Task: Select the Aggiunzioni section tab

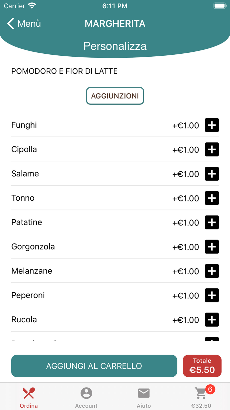Action: 115,96
